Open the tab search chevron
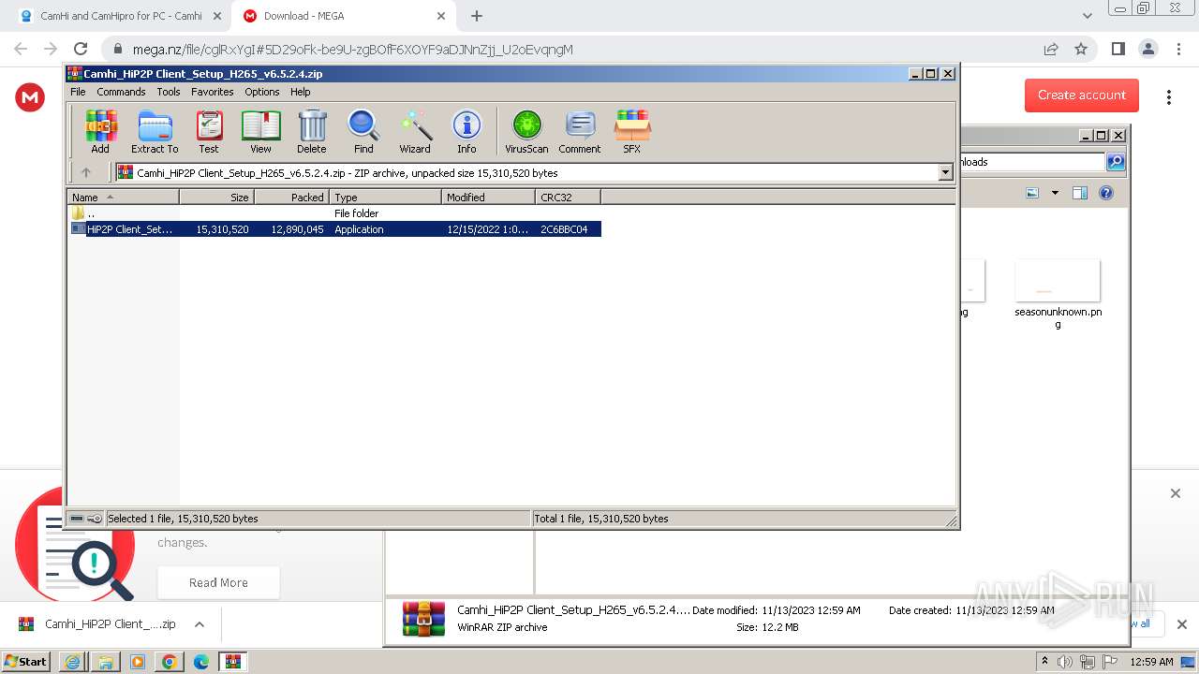Image resolution: width=1199 pixels, height=674 pixels. [1088, 16]
